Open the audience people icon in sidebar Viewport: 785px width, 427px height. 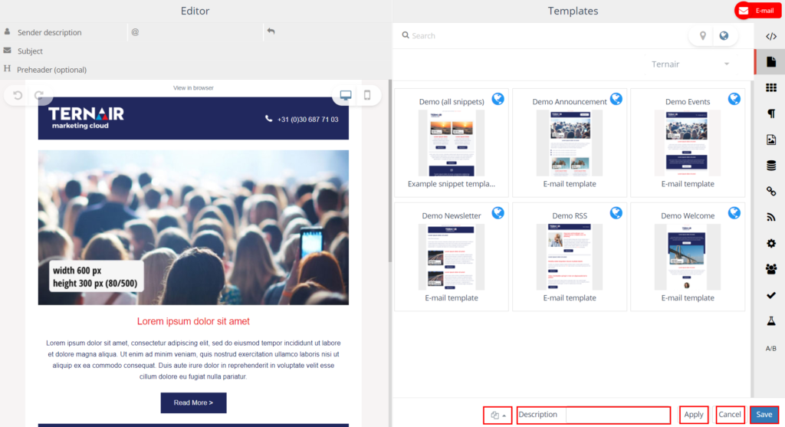point(771,269)
